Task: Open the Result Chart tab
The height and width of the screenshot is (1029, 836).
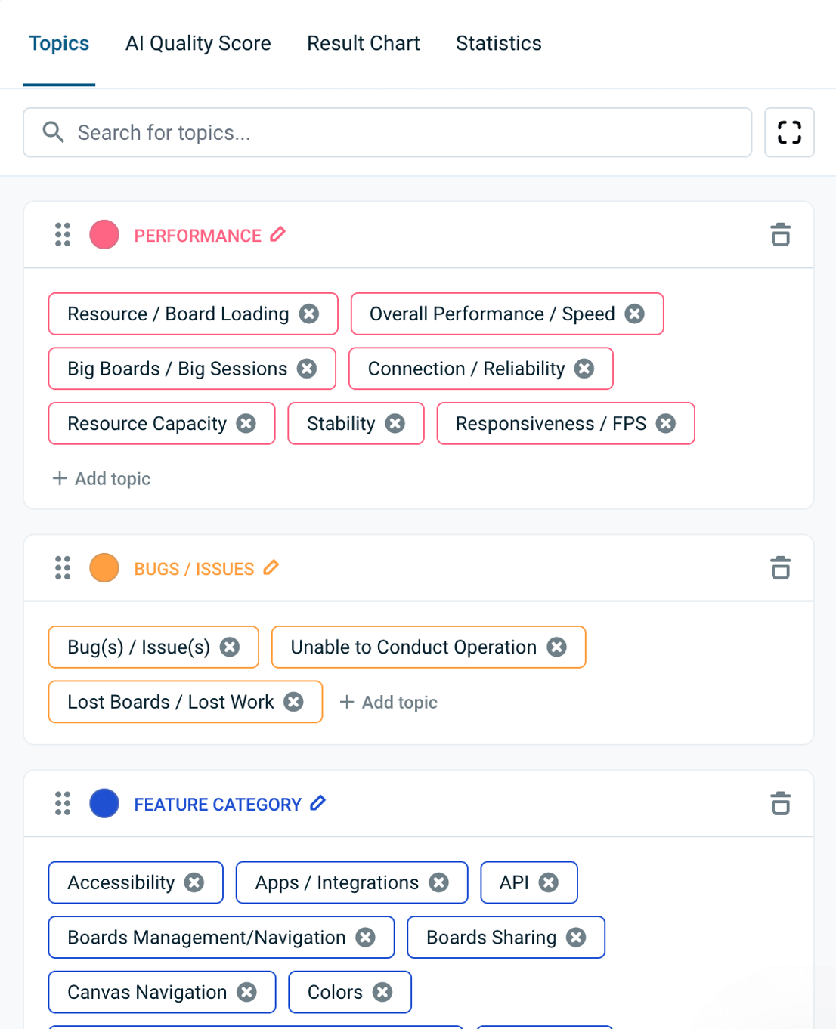Action: (x=364, y=43)
